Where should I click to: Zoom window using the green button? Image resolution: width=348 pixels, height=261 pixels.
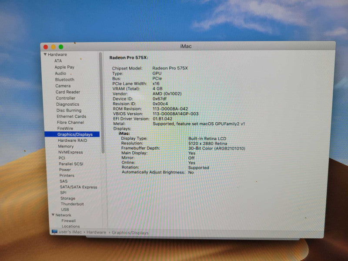pos(61,47)
